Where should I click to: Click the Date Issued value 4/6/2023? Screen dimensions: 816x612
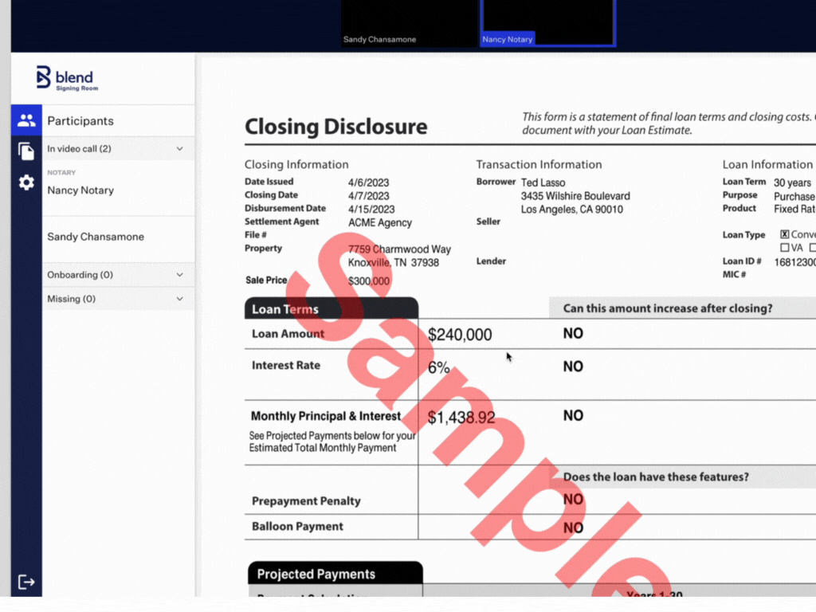[x=368, y=182]
